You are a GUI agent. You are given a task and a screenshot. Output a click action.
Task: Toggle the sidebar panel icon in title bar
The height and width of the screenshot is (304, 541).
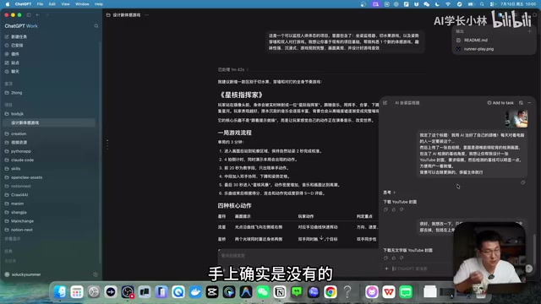pyautogui.click(x=29, y=15)
